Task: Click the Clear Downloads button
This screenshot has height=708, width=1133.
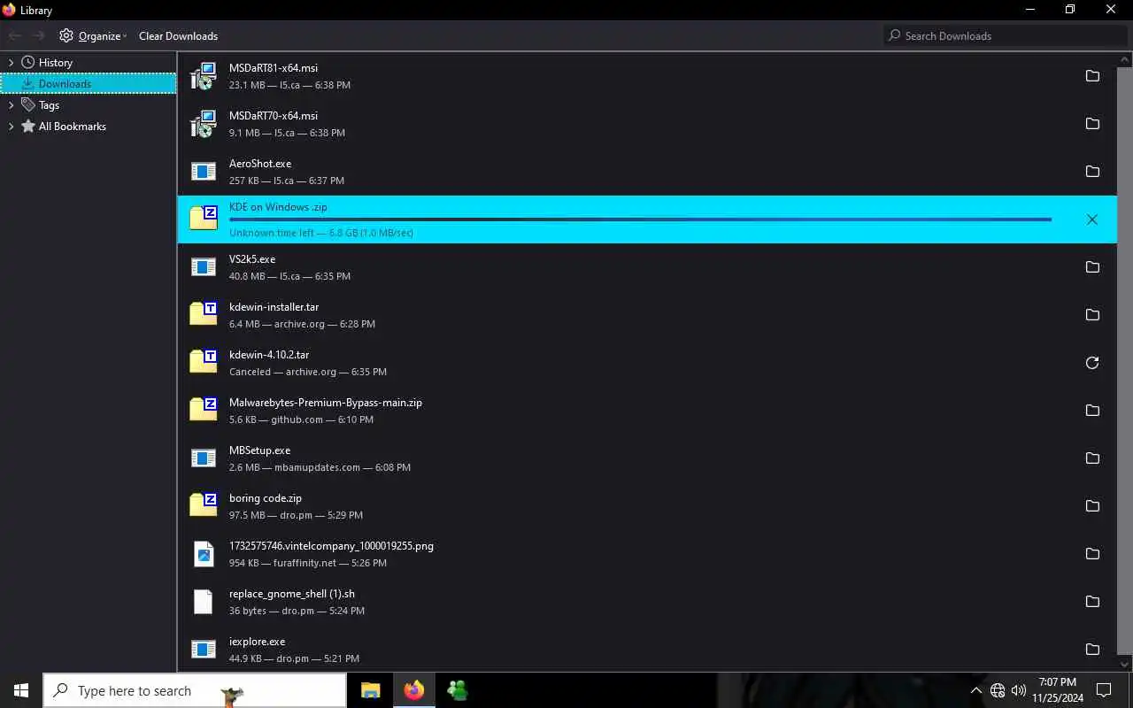Action: (x=178, y=36)
